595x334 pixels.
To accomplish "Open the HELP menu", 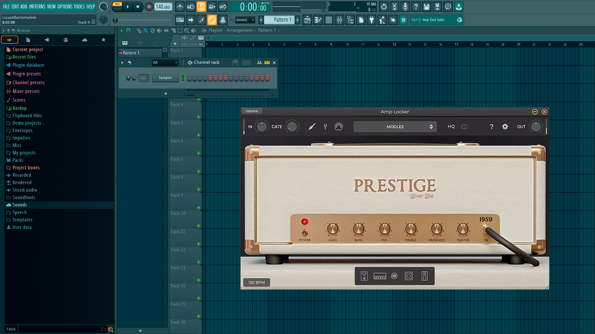I will 91,7.
